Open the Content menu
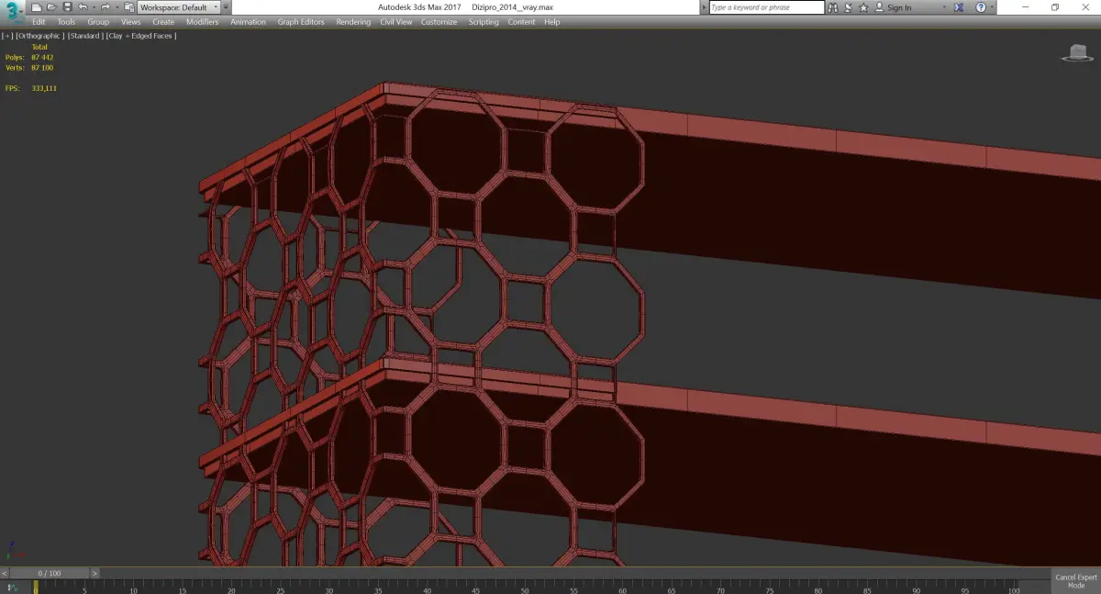The height and width of the screenshot is (594, 1101). [x=521, y=22]
